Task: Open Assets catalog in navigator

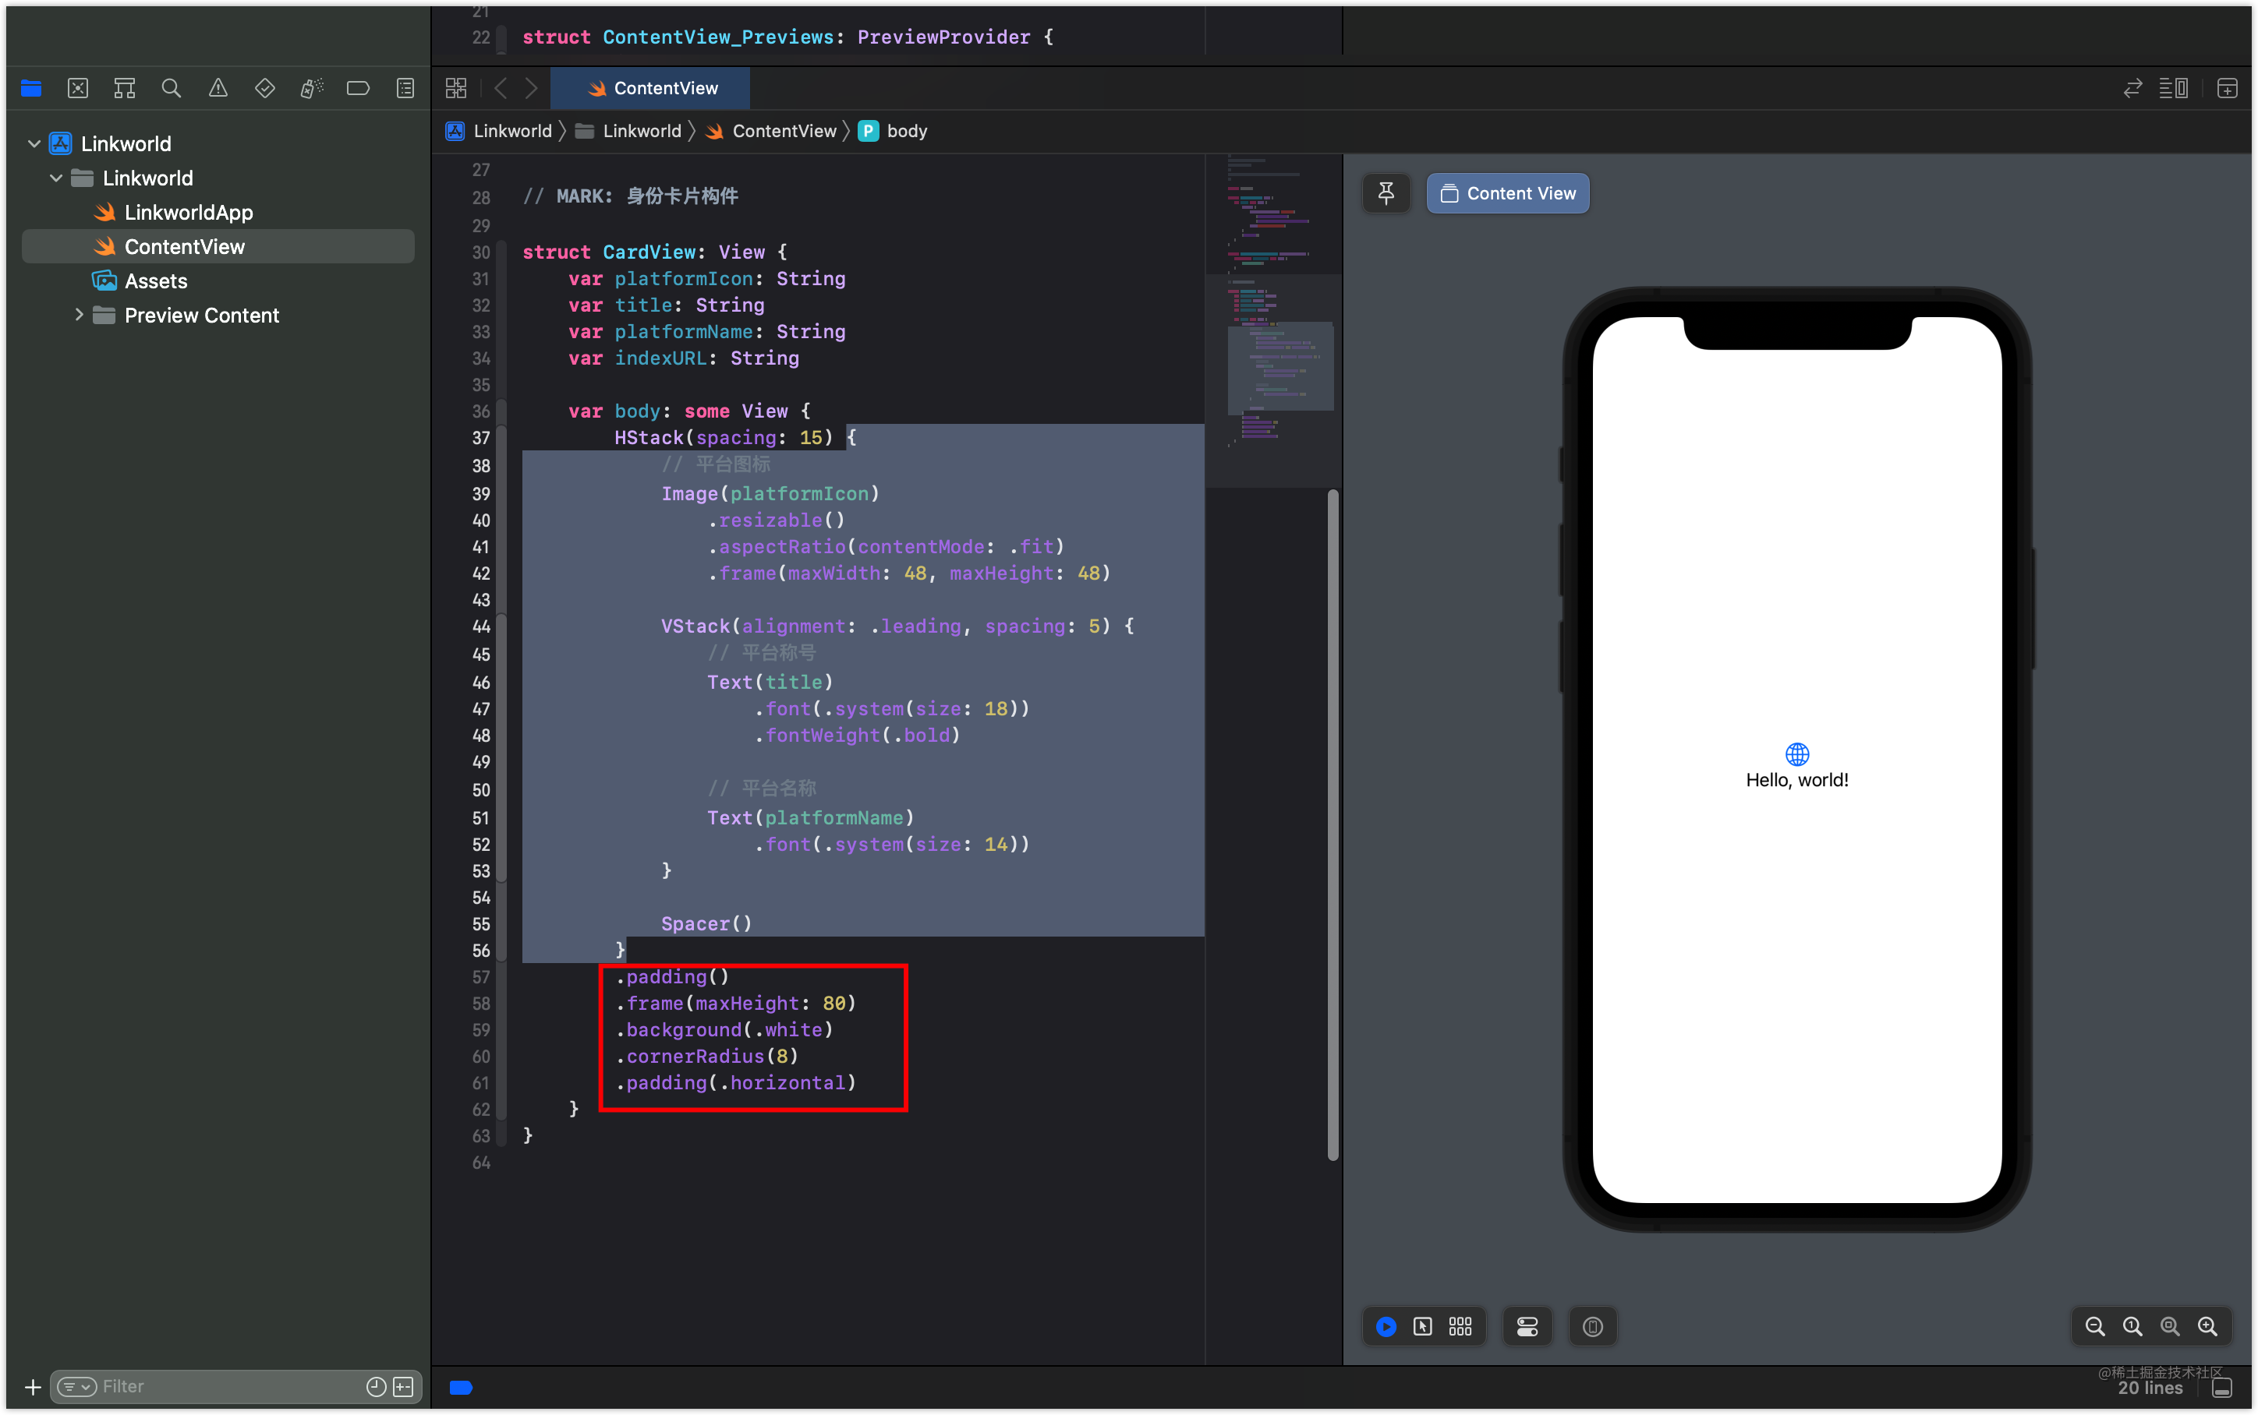Action: pyautogui.click(x=155, y=282)
